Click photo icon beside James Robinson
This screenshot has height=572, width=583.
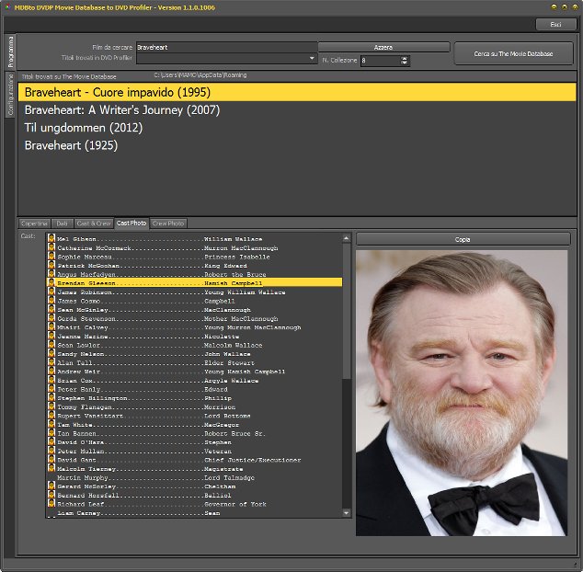pyautogui.click(x=51, y=292)
